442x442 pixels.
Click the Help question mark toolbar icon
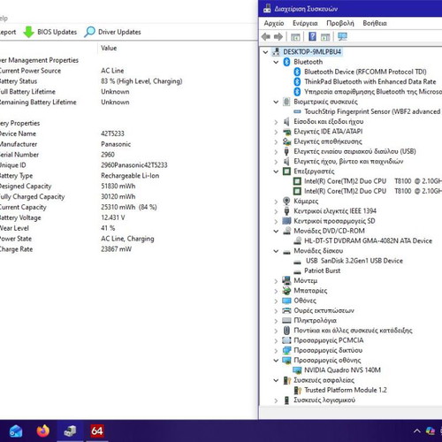(x=312, y=37)
